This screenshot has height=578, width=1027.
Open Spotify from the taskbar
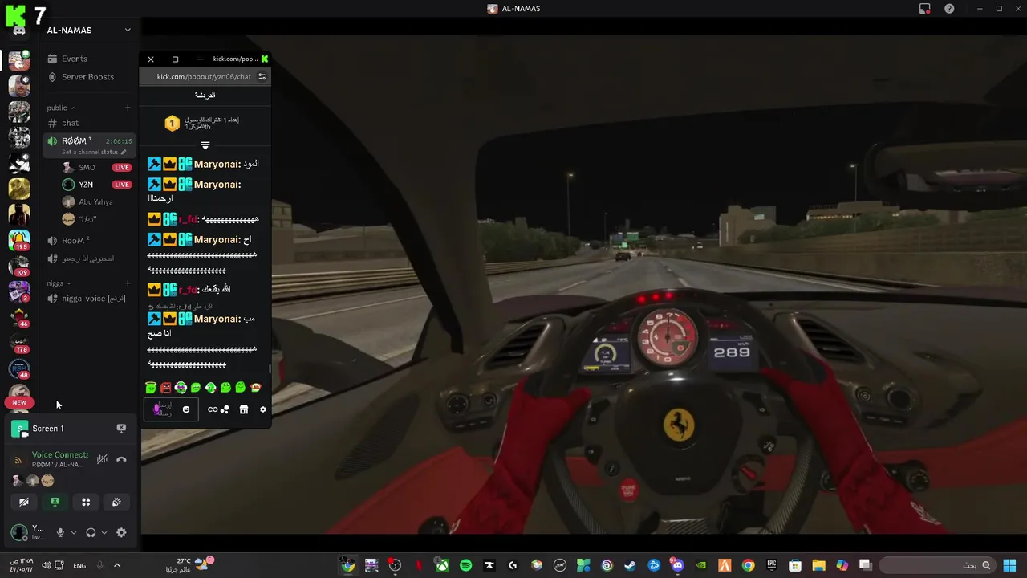click(x=465, y=565)
